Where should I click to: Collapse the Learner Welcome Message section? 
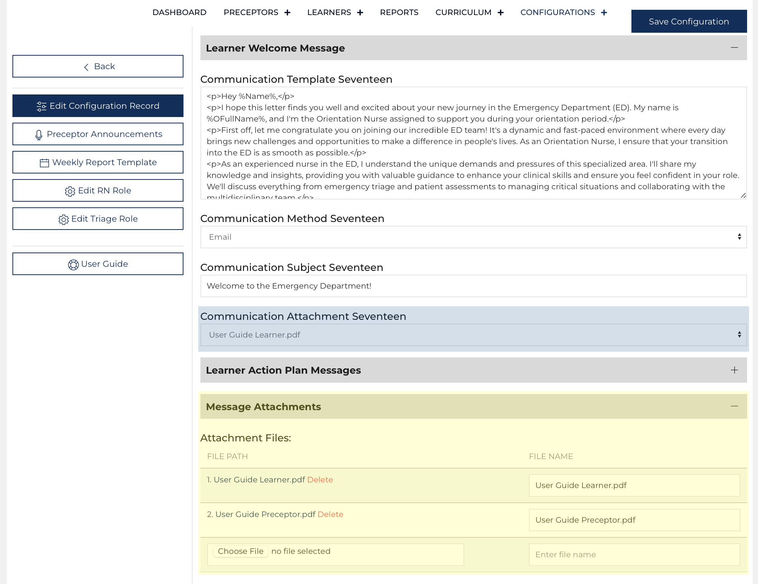[x=734, y=47]
